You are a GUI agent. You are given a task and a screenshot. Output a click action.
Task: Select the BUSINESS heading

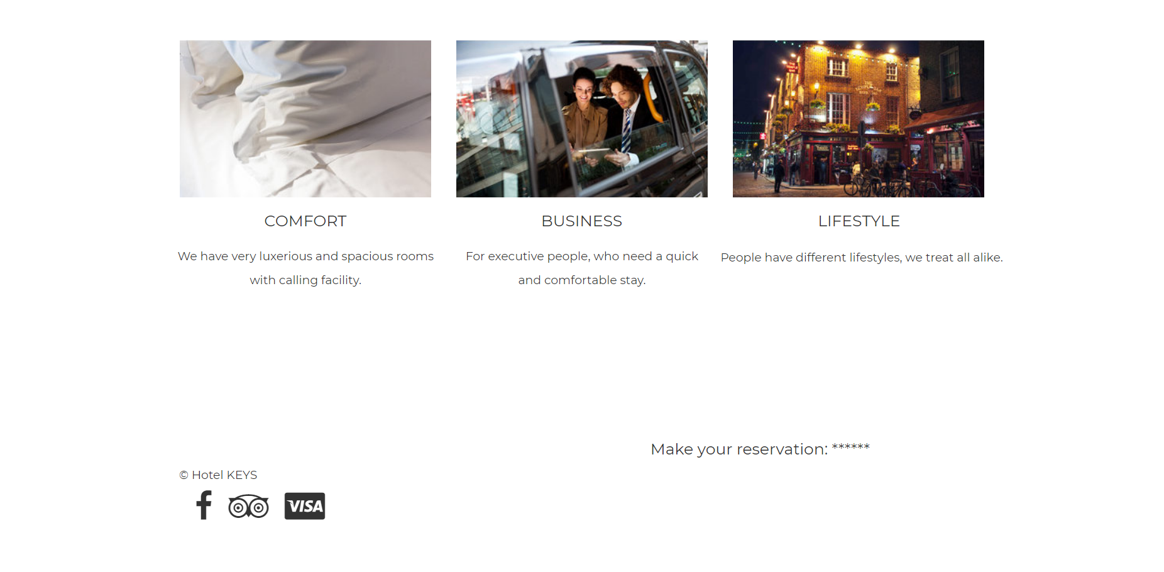582,221
